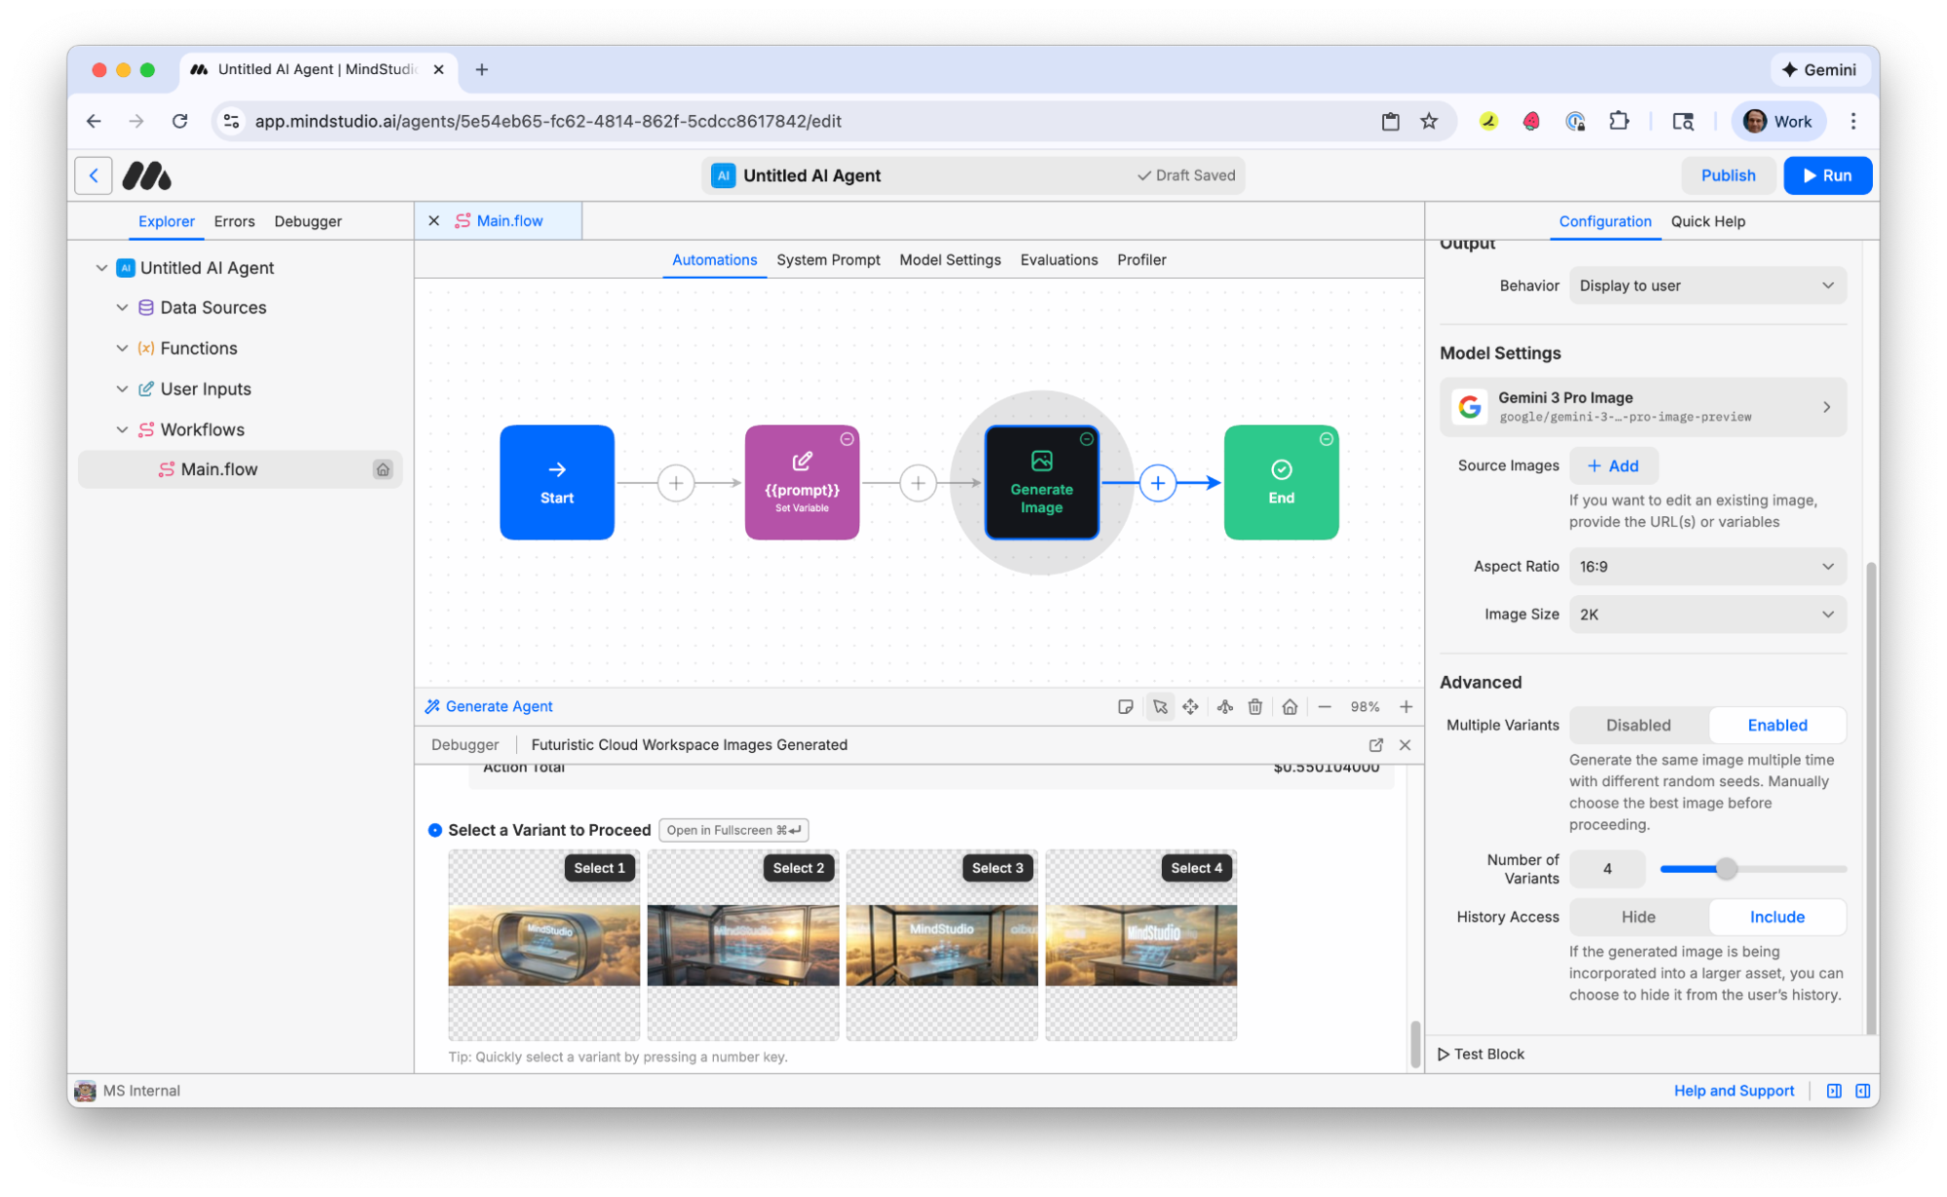Click the sticky note icon in canvas toolbar

1126,706
